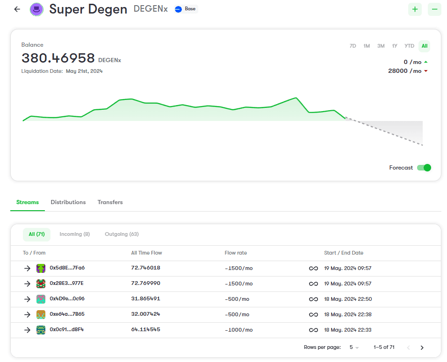Click all time flow value 64.114545
The image size is (447, 362).
(x=146, y=329)
